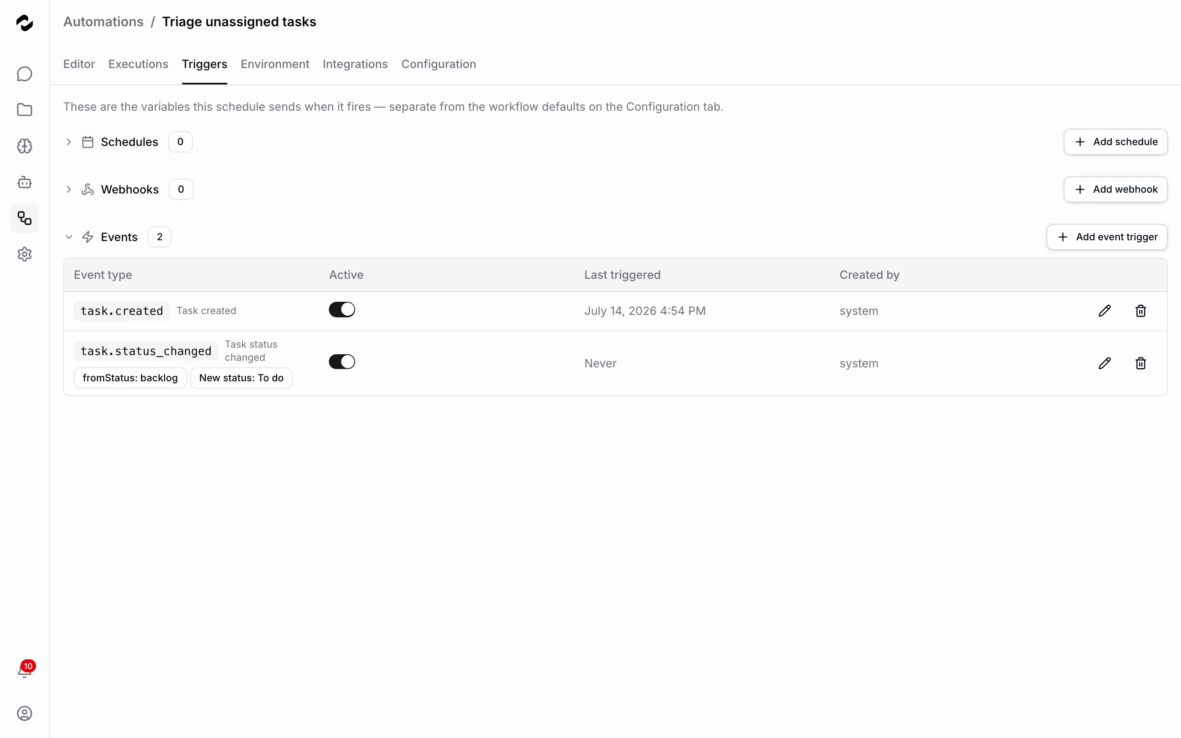Open the robot agents sidebar icon
The width and height of the screenshot is (1181, 738).
tap(25, 182)
